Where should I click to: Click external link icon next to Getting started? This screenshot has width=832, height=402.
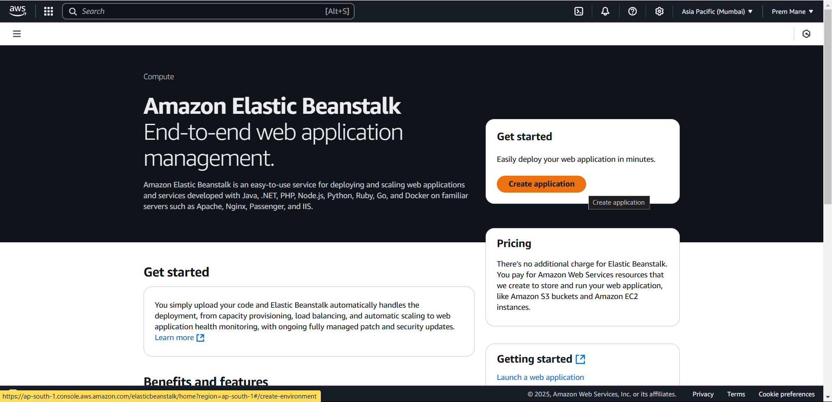click(581, 359)
